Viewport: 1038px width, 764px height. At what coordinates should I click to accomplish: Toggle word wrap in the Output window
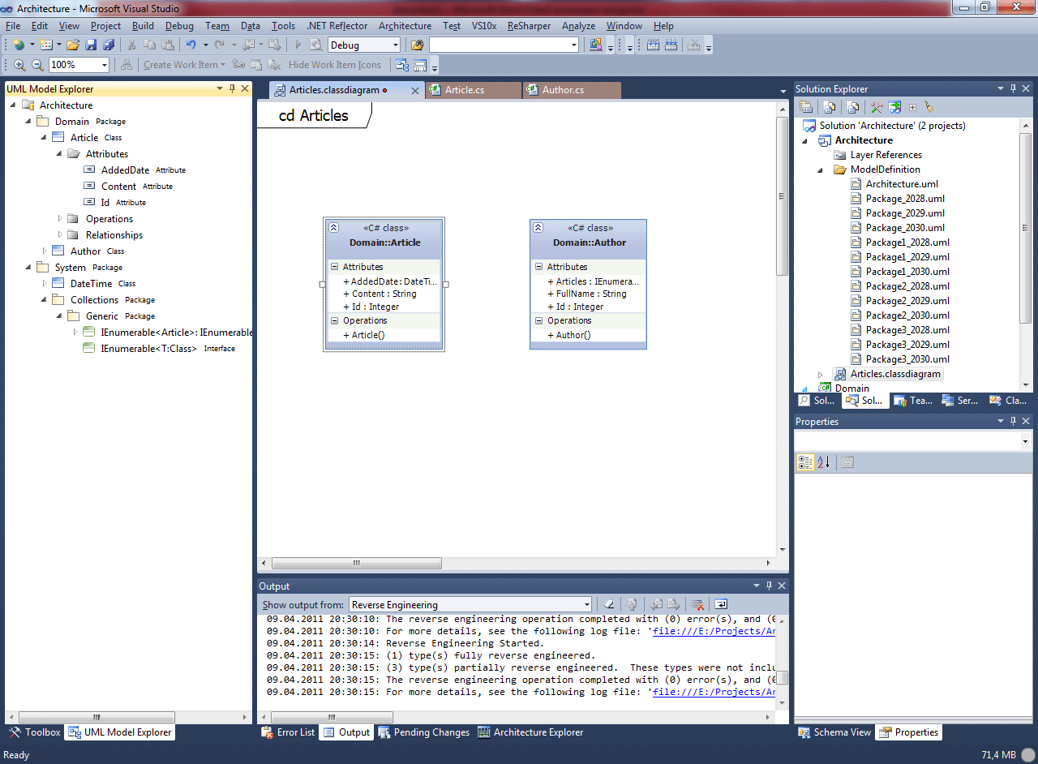click(721, 604)
